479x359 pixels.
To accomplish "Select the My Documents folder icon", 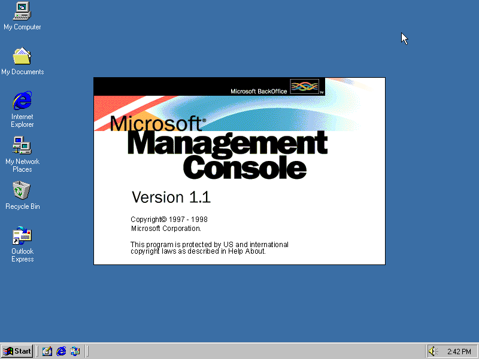I will click(x=22, y=56).
